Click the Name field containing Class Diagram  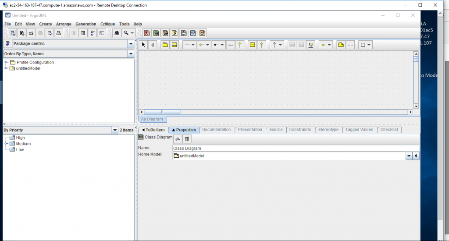coord(296,148)
